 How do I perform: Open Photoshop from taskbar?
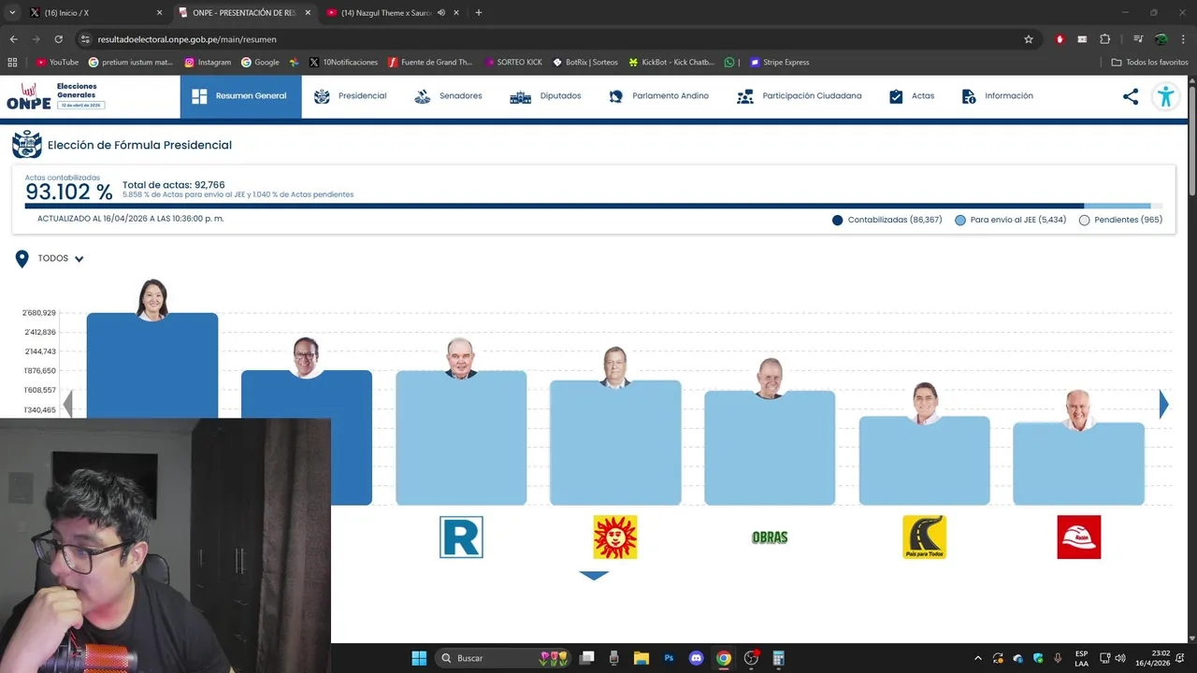tap(669, 658)
